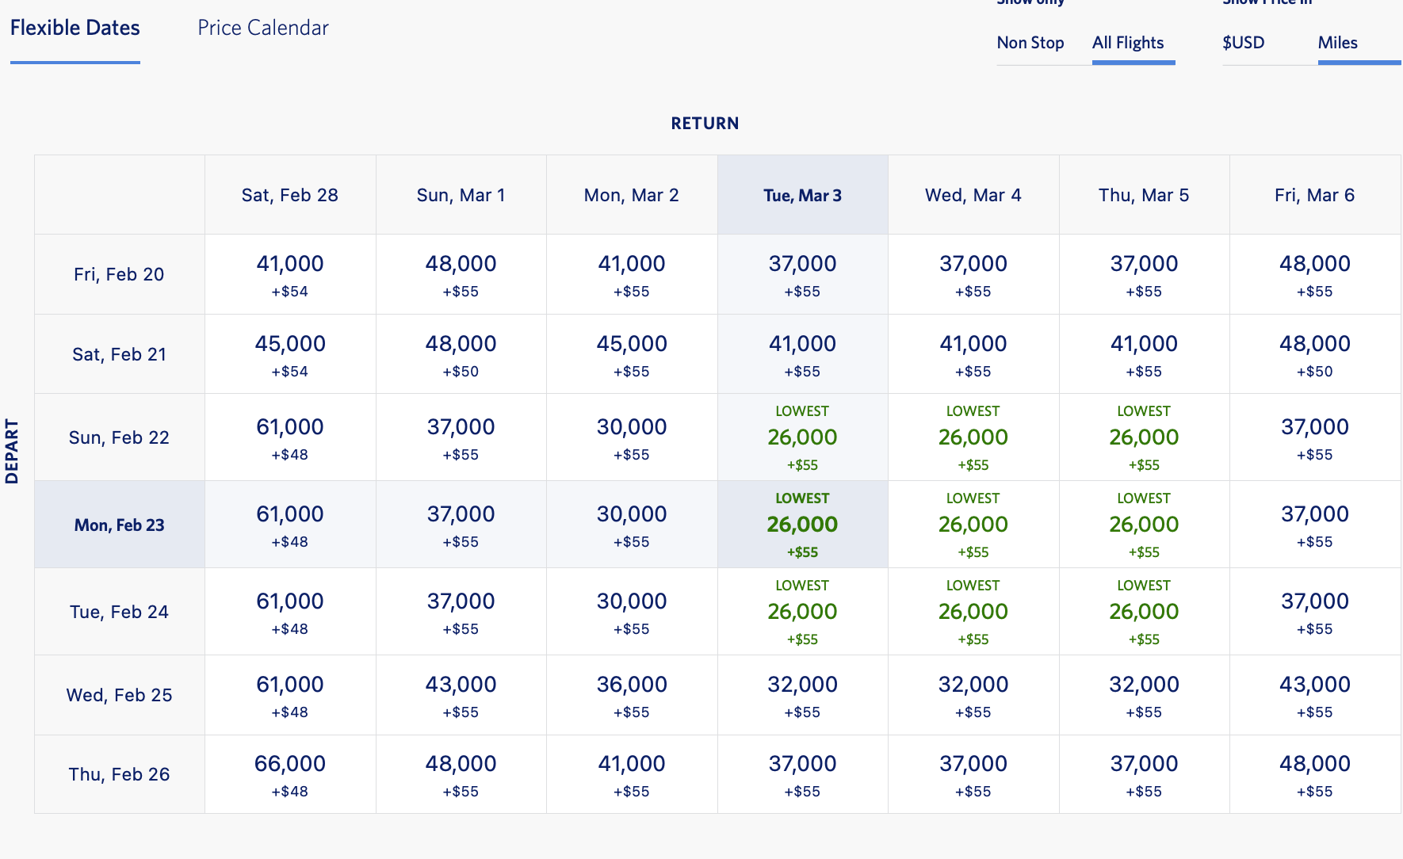This screenshot has width=1403, height=859.
Task: Click the Sat, Feb 28 return column header
Action: pyautogui.click(x=290, y=195)
